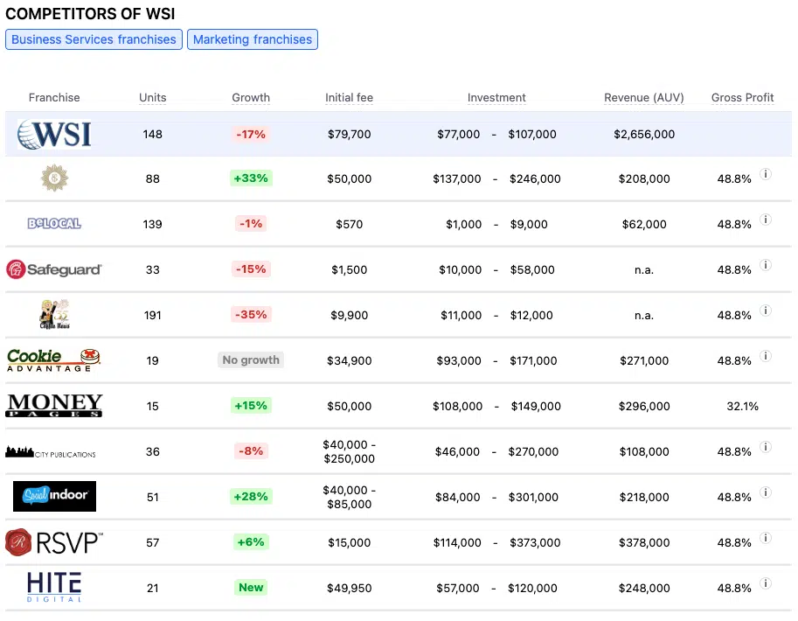The width and height of the screenshot is (798, 621).
Task: Click the -1% growth badge for BeLocal
Action: click(x=251, y=224)
